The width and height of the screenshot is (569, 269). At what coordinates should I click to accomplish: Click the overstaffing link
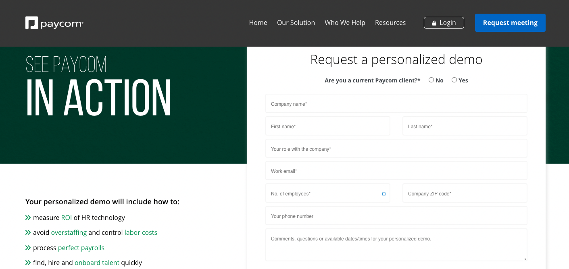point(69,232)
